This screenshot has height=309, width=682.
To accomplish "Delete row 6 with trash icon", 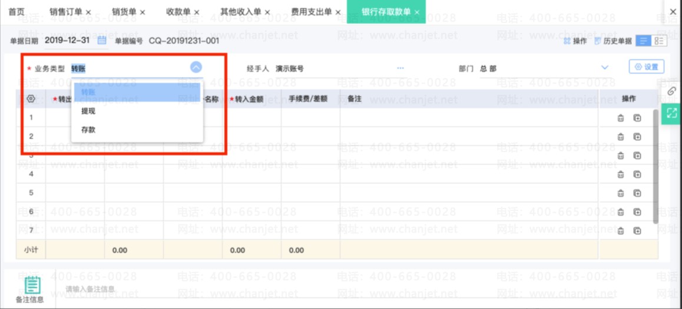I will [621, 212].
